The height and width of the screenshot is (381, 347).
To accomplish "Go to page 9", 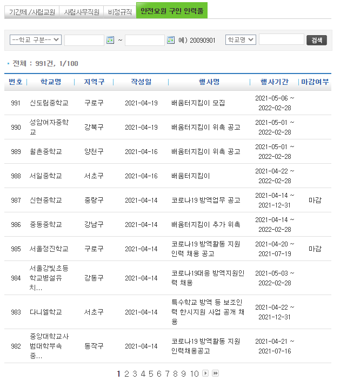I will tap(183, 374).
